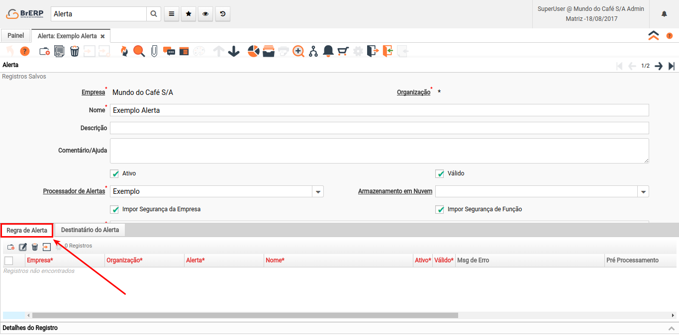Click the orange help question mark icon
Viewport: 679px width, 335px height.
click(25, 51)
